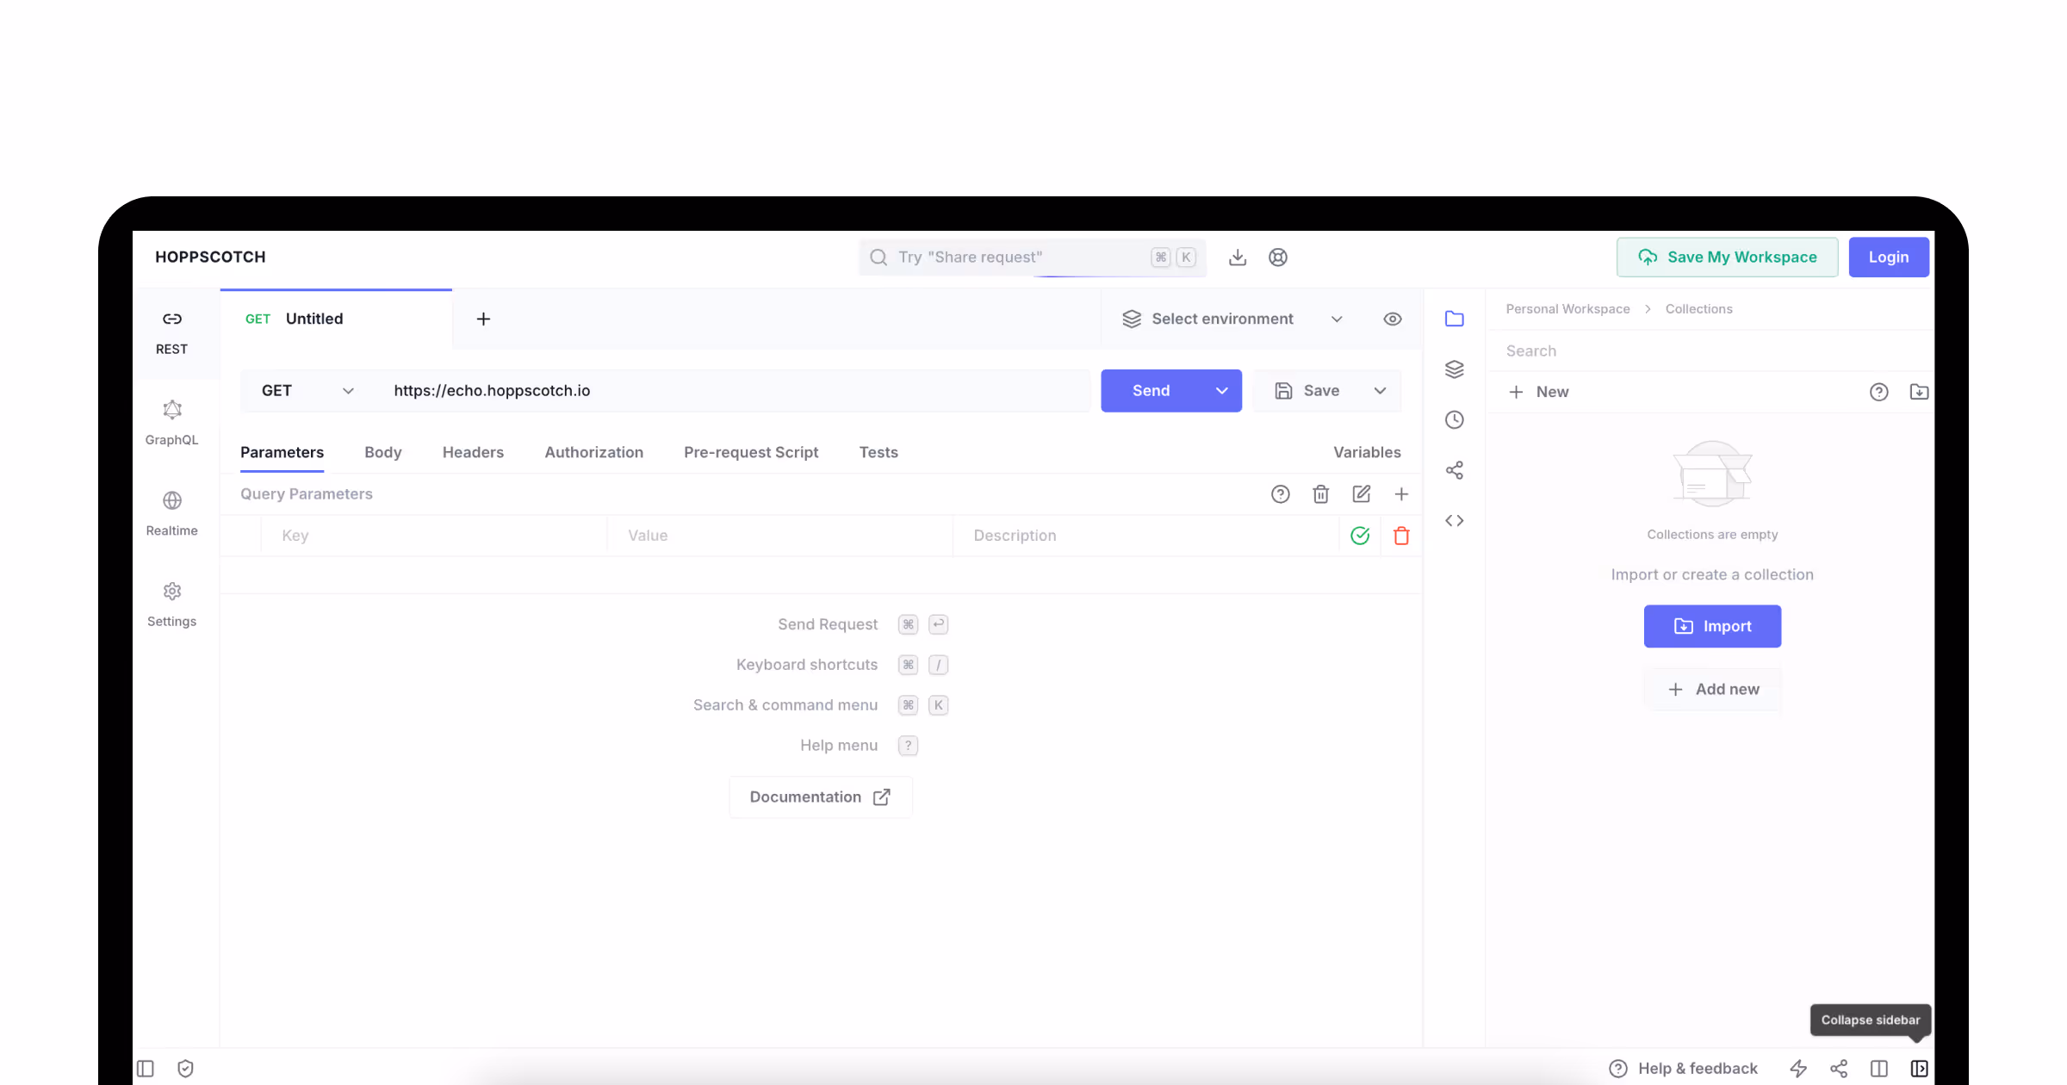Toggle environment quick peek eye icon
Viewport: 2067px width, 1085px height.
pos(1393,319)
